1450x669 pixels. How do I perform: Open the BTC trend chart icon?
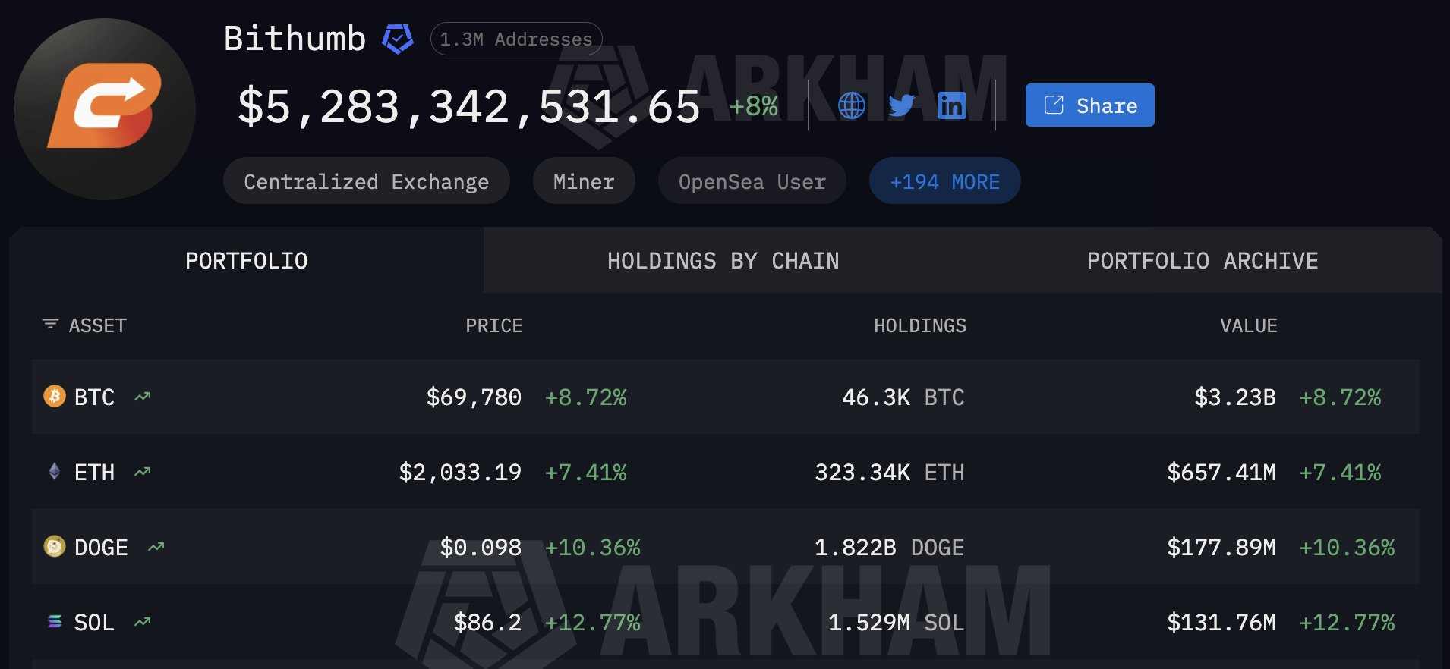click(x=143, y=396)
